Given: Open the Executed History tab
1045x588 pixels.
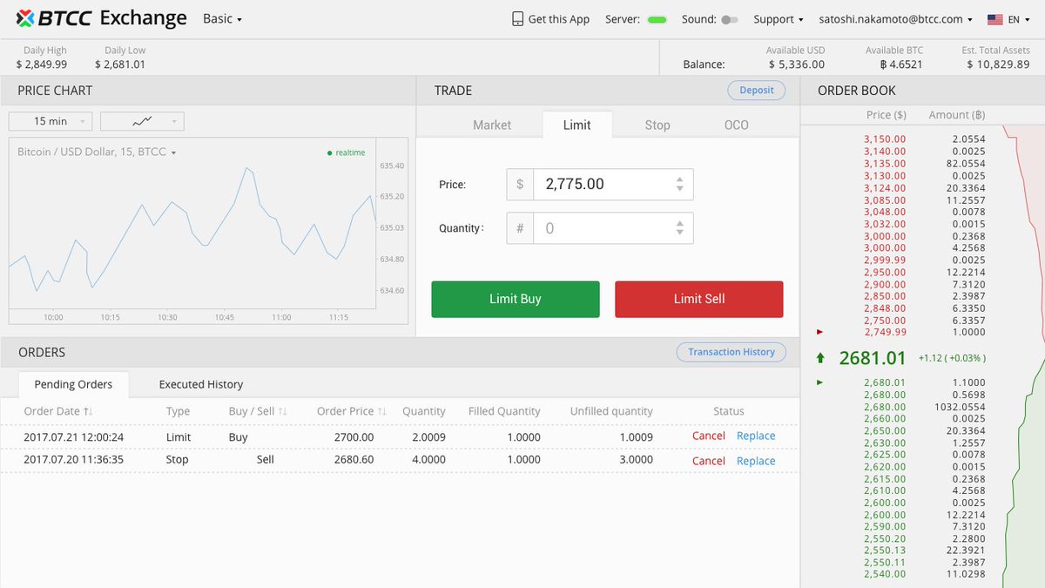Looking at the screenshot, I should click(201, 384).
